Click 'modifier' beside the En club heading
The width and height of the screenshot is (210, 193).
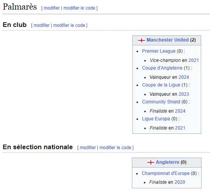pyautogui.click(x=42, y=25)
